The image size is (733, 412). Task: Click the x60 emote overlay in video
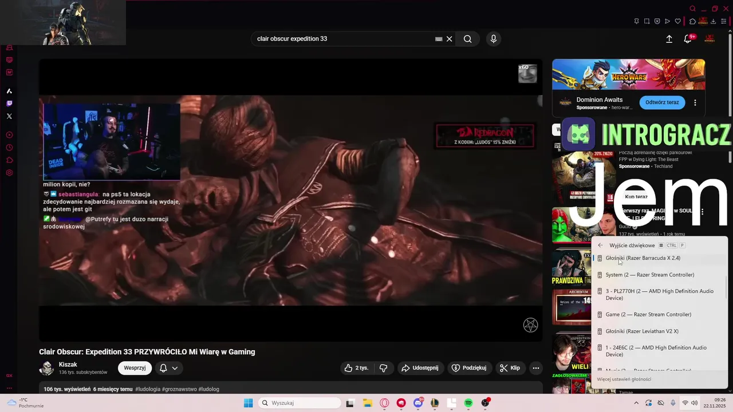(527, 73)
